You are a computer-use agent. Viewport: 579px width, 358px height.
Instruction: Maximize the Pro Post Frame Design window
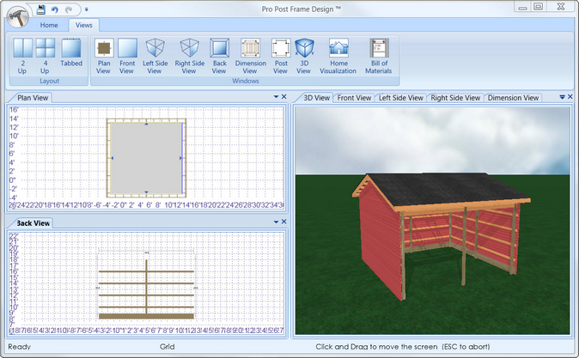tap(539, 7)
